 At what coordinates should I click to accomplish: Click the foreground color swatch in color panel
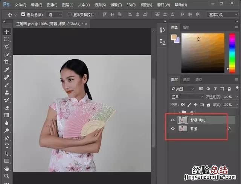pyautogui.click(x=174, y=37)
